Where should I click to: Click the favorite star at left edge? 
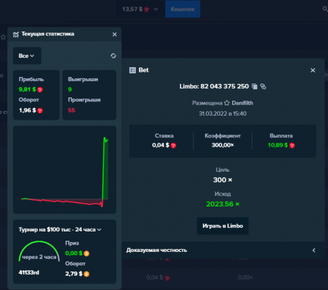3,37
